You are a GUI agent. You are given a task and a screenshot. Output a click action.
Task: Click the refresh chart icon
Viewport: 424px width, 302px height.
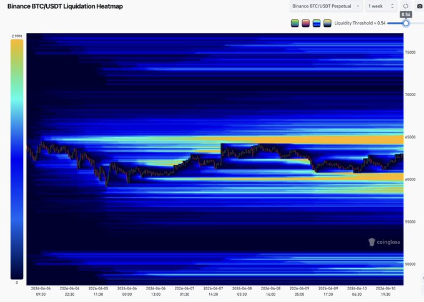tap(406, 6)
